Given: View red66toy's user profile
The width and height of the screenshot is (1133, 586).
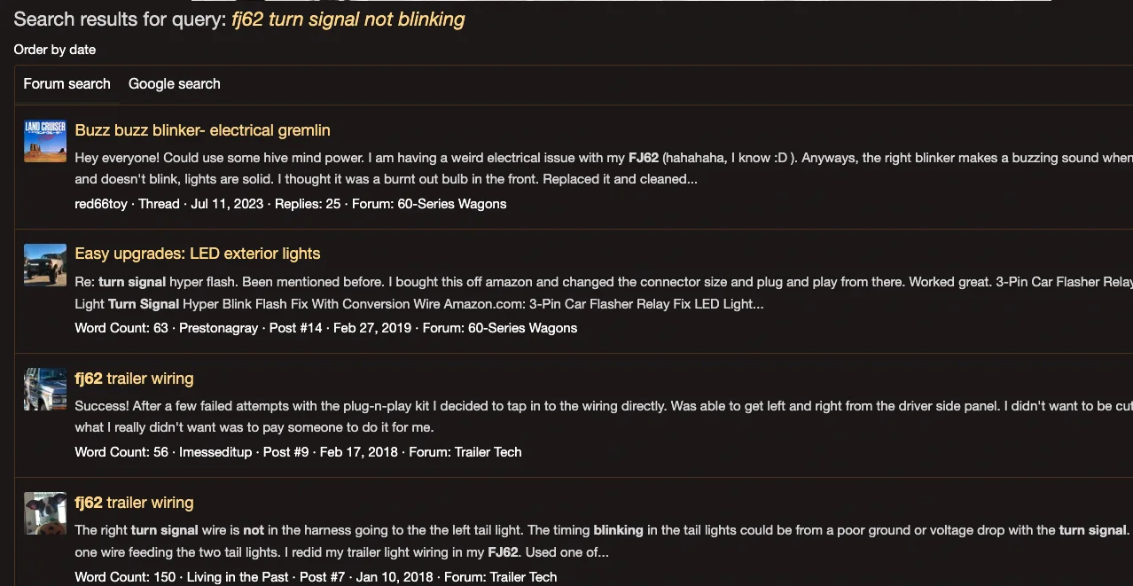Looking at the screenshot, I should coord(101,204).
